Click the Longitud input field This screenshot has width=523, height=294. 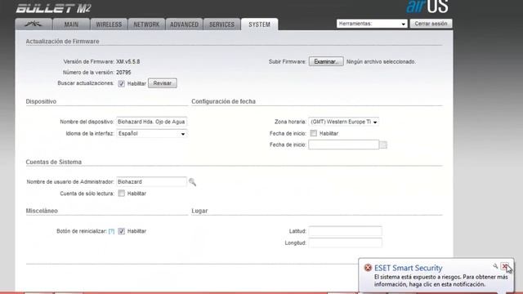pyautogui.click(x=345, y=243)
